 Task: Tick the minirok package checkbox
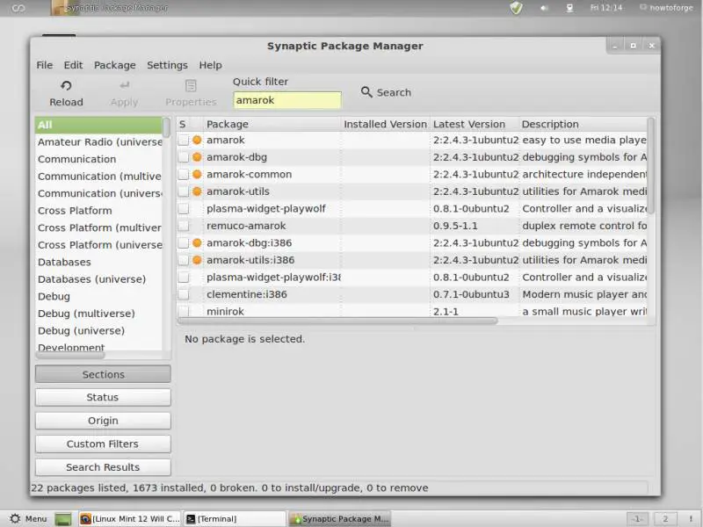pos(184,311)
